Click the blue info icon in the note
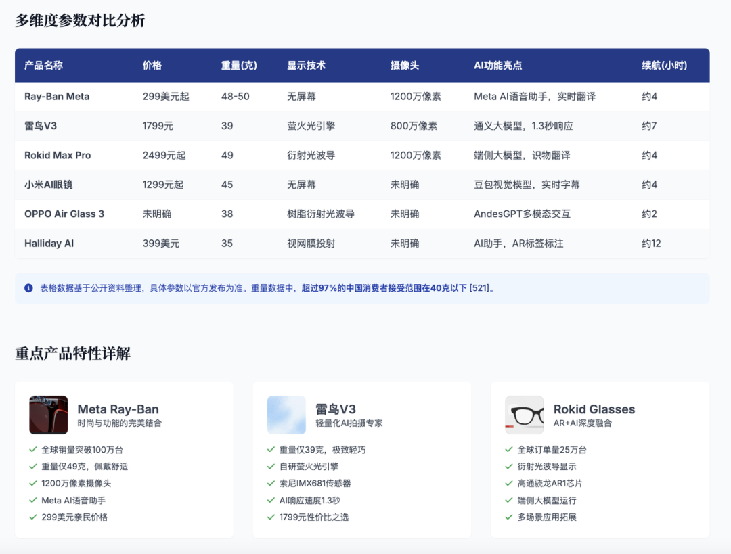The height and width of the screenshot is (554, 731). [x=28, y=288]
